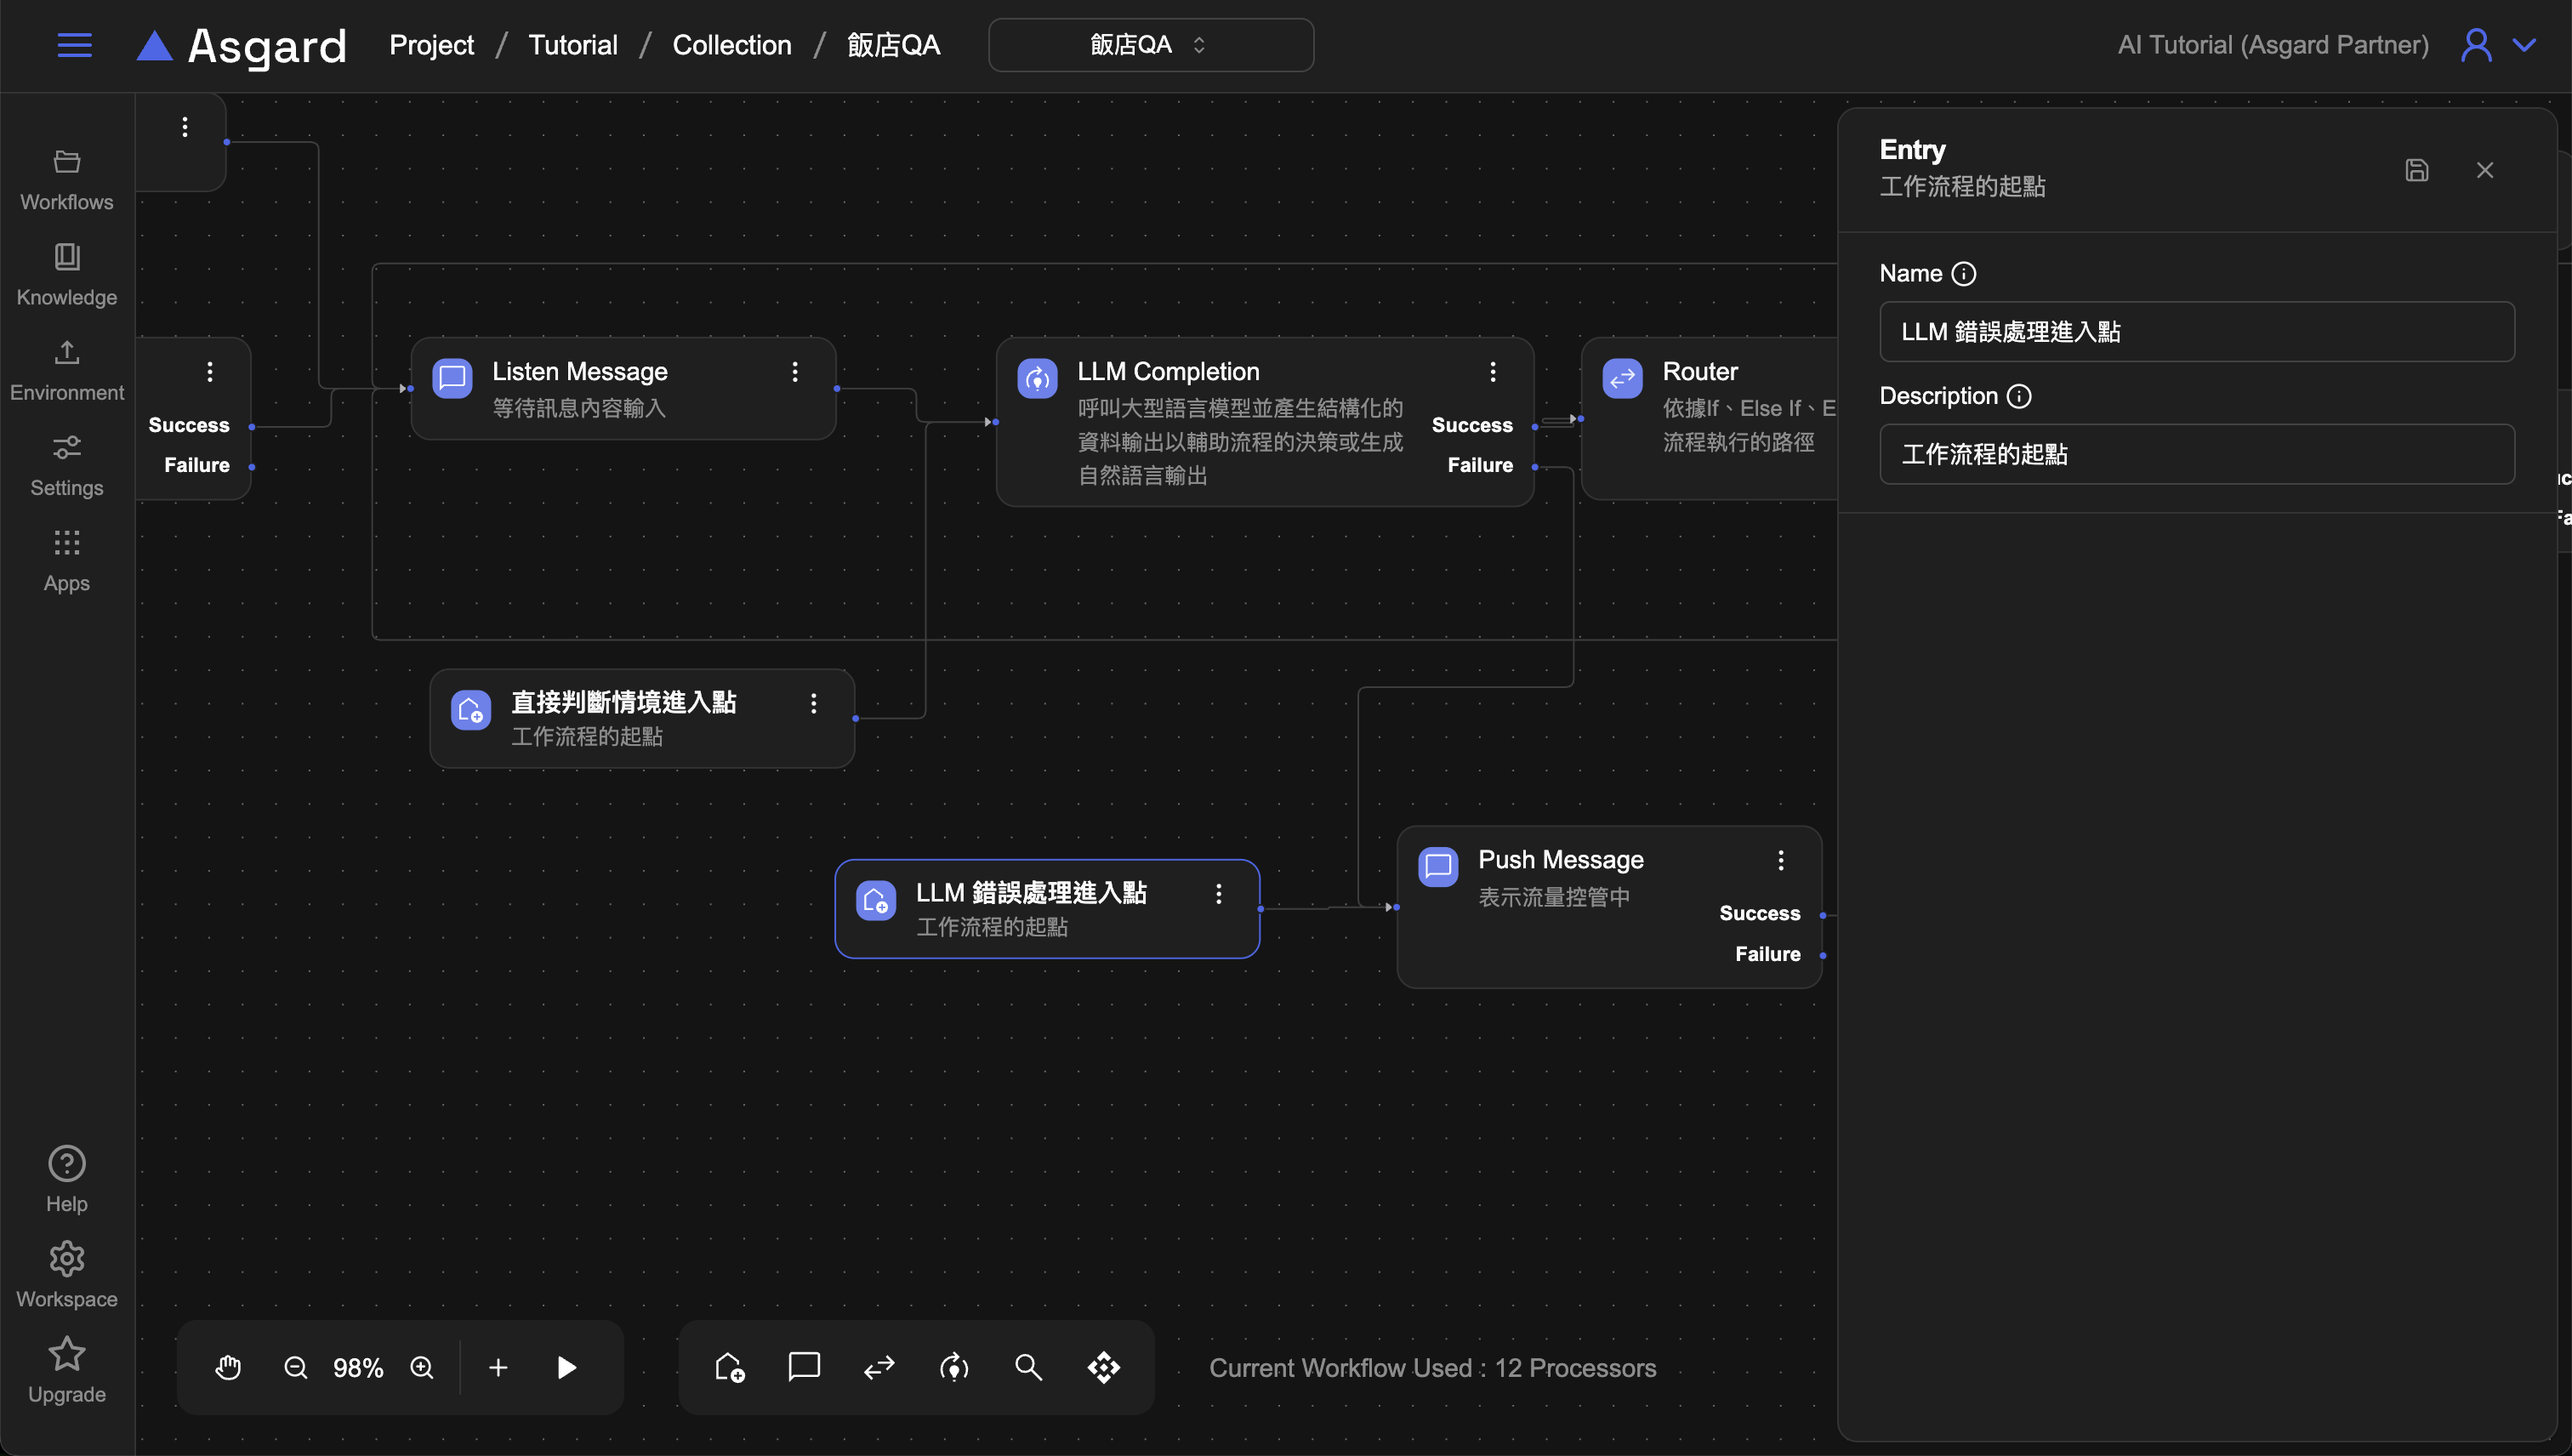Screen dimensions: 2572x1456
Task: Open Knowledge in the sidebar
Action: [67, 274]
